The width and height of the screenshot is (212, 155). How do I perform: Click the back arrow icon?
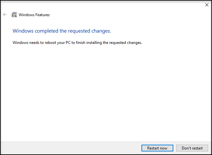pyautogui.click(x=5, y=15)
